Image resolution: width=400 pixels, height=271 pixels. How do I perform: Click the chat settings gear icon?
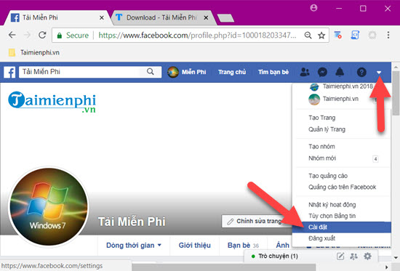(x=367, y=256)
